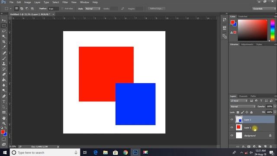The height and width of the screenshot is (156, 277).
Task: Select the Magic Wand tool
Action: [4, 36]
